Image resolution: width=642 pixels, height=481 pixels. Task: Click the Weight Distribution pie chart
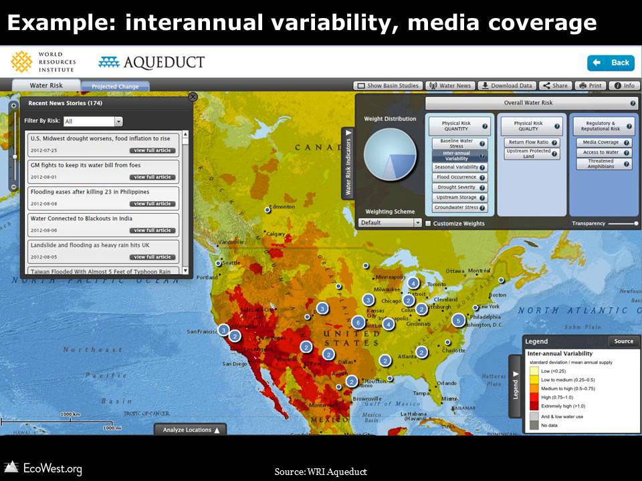[390, 154]
